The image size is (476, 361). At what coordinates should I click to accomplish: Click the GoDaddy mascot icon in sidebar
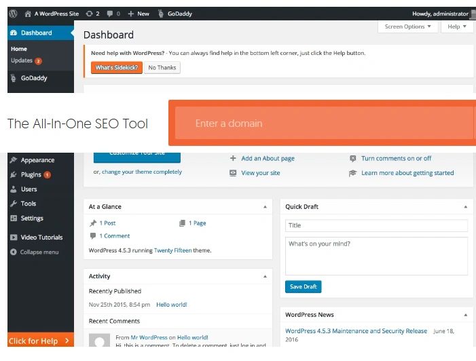coord(14,78)
